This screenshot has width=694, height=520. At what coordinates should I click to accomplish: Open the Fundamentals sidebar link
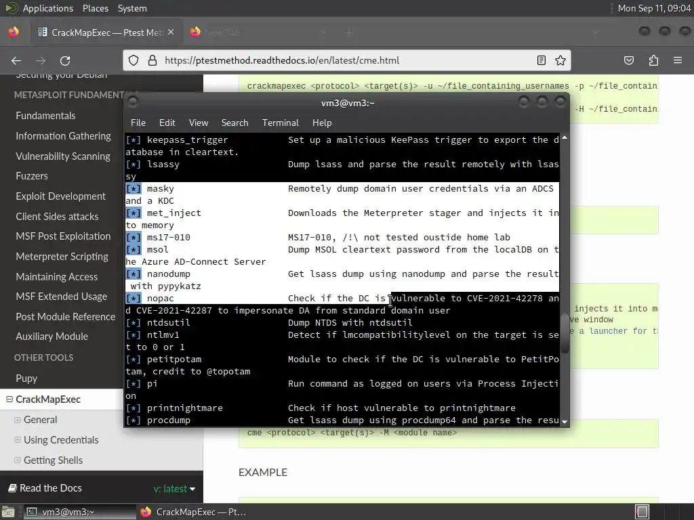click(x=45, y=116)
